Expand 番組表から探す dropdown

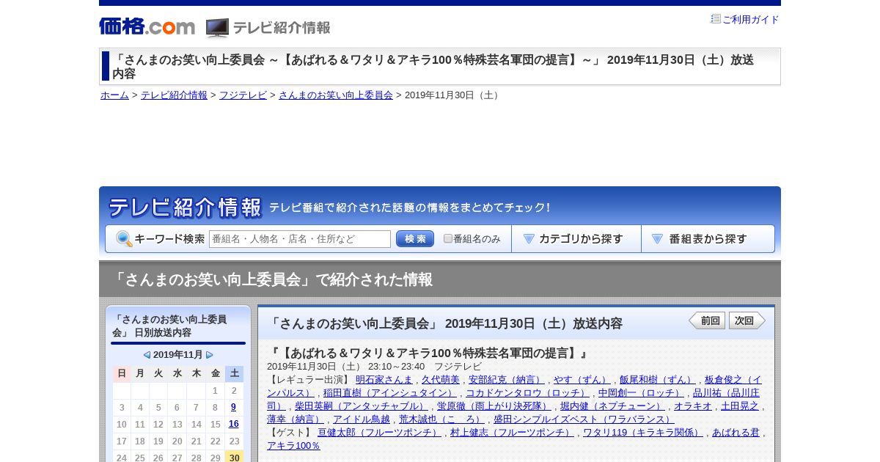pos(708,239)
